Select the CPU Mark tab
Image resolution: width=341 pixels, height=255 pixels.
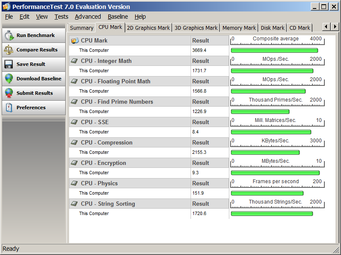point(110,27)
